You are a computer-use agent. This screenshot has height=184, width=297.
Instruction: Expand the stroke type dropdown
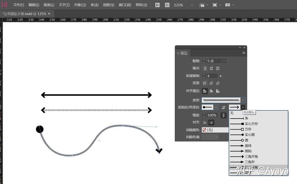243,100
